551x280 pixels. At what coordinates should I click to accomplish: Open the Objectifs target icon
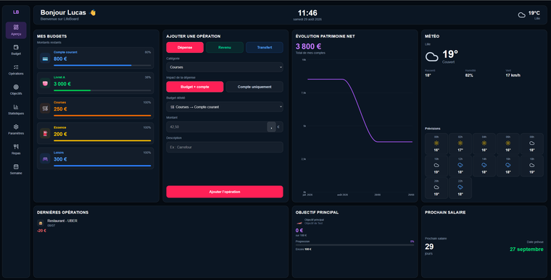tap(16, 87)
